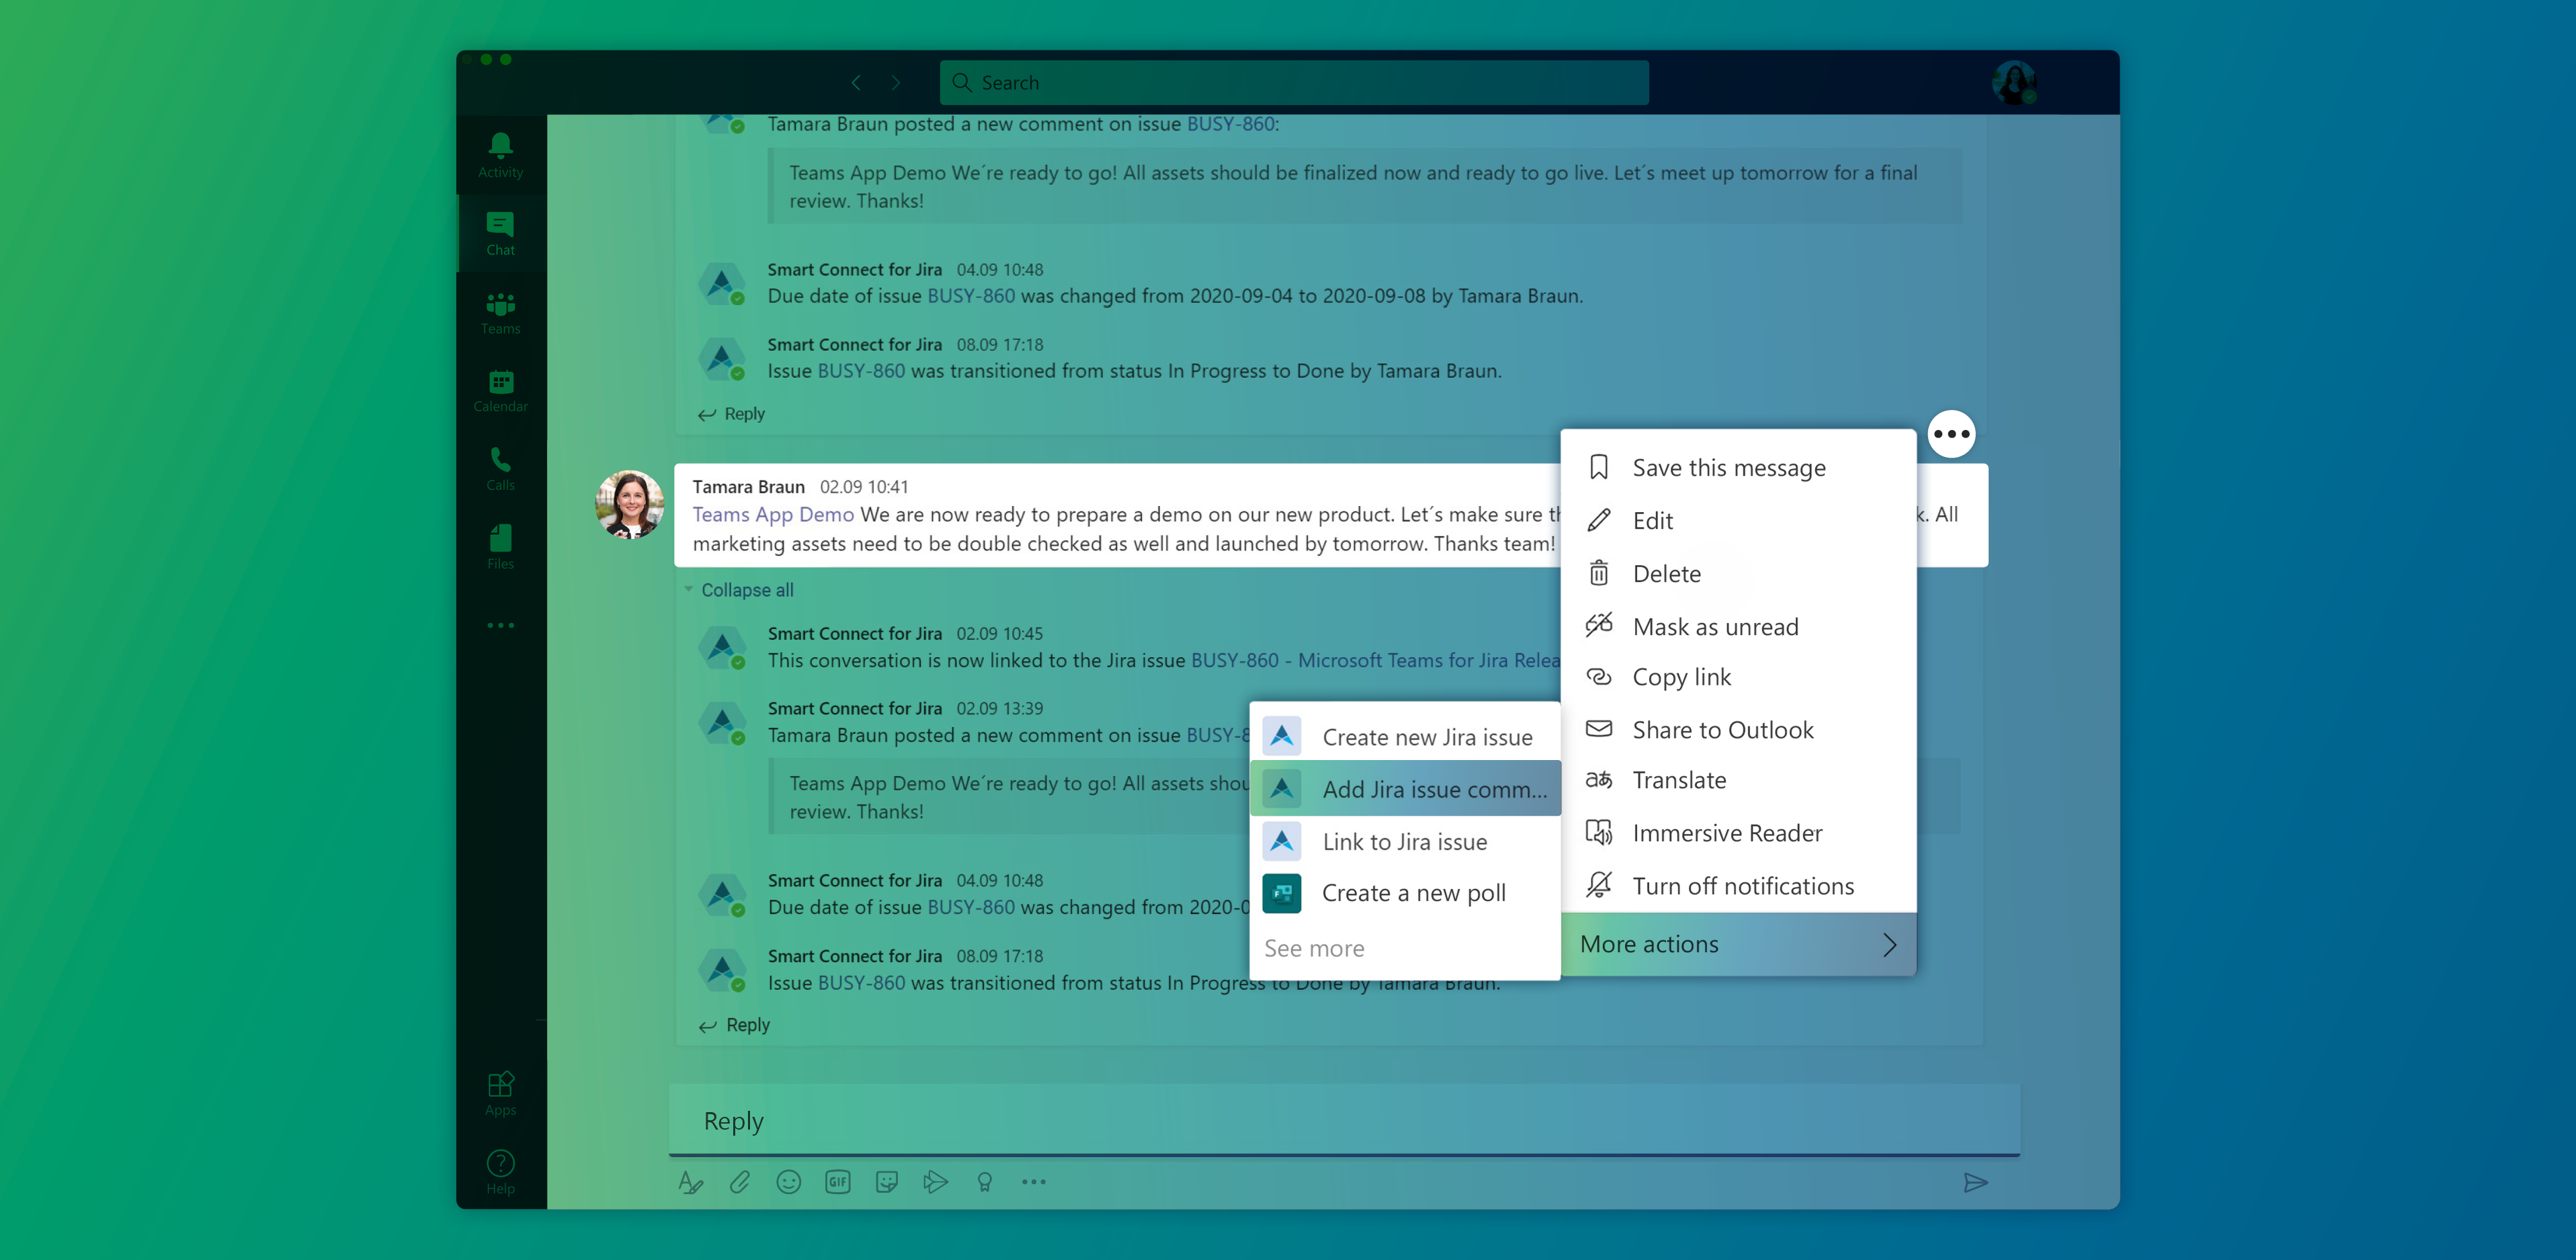Collapse all thread replies
2576x1260 pixels.
coord(746,590)
